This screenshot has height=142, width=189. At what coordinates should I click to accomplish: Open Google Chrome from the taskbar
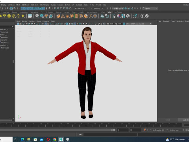pos(55,139)
